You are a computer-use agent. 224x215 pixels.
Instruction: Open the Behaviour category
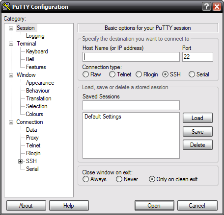(38, 91)
